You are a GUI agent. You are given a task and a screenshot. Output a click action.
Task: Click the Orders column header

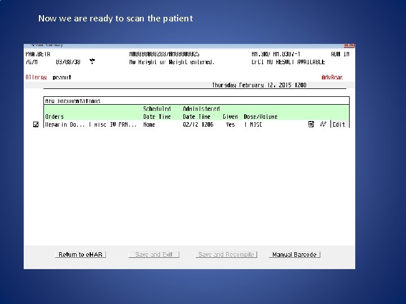click(x=54, y=117)
